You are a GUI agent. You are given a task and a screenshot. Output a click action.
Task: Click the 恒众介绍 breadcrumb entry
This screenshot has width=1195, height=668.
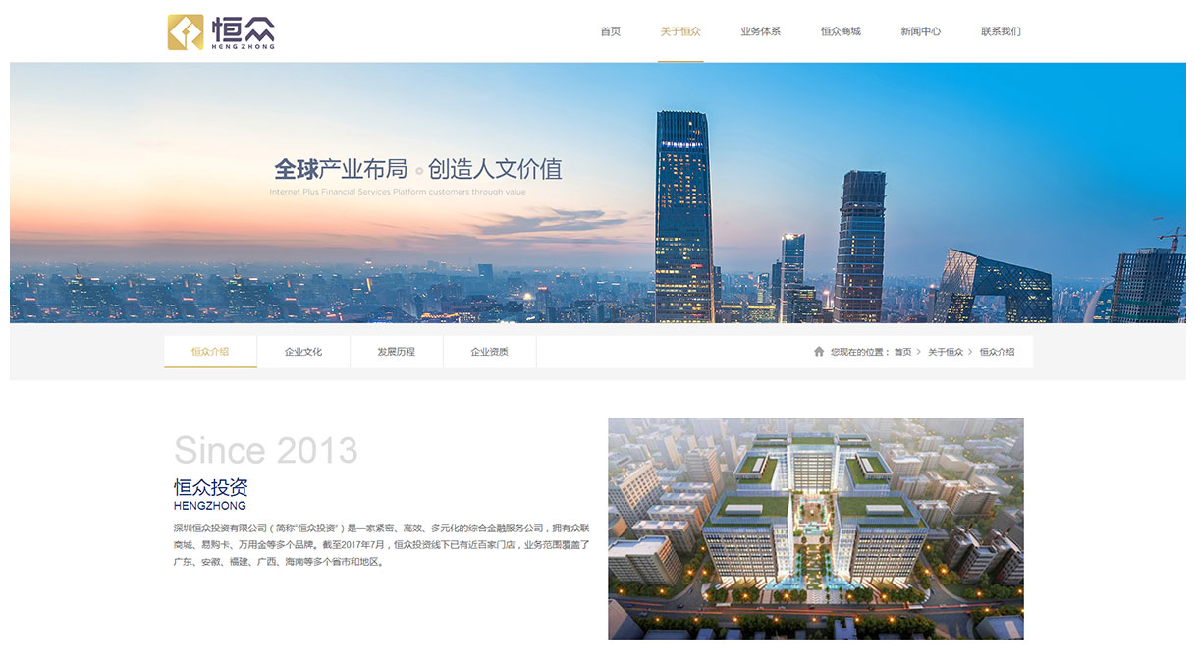[997, 352]
